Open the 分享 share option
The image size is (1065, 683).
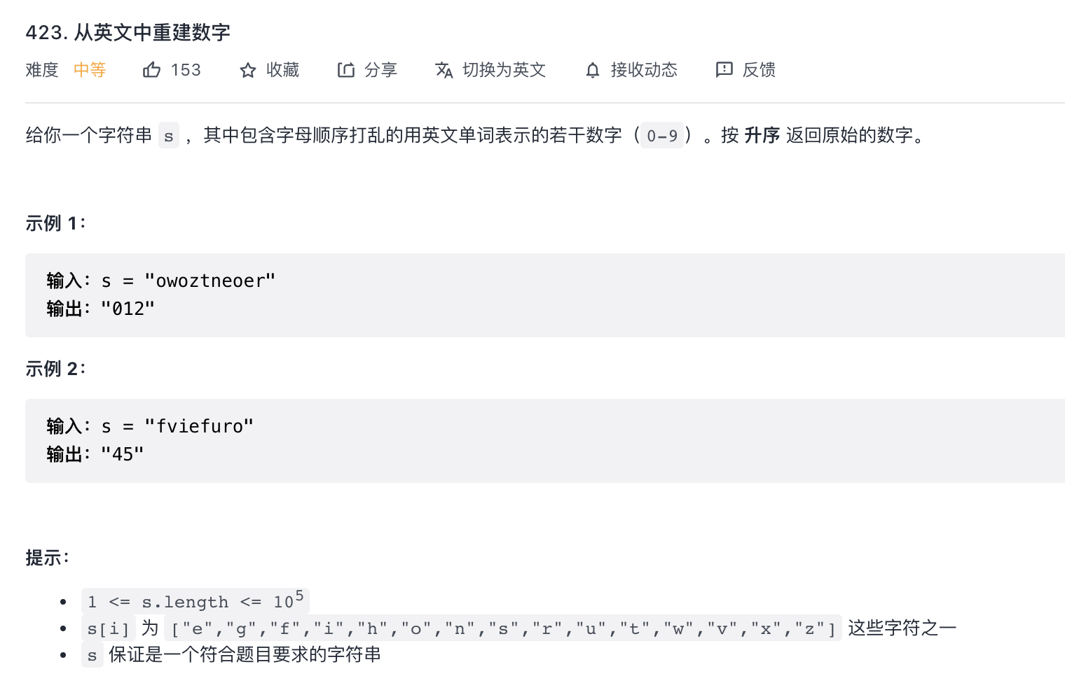point(380,70)
